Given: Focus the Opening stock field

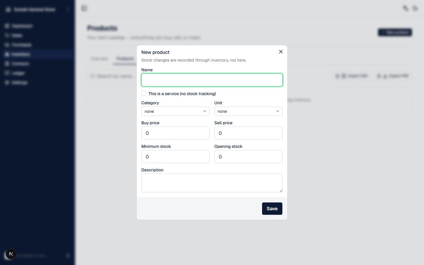Looking at the screenshot, I should pos(249,157).
